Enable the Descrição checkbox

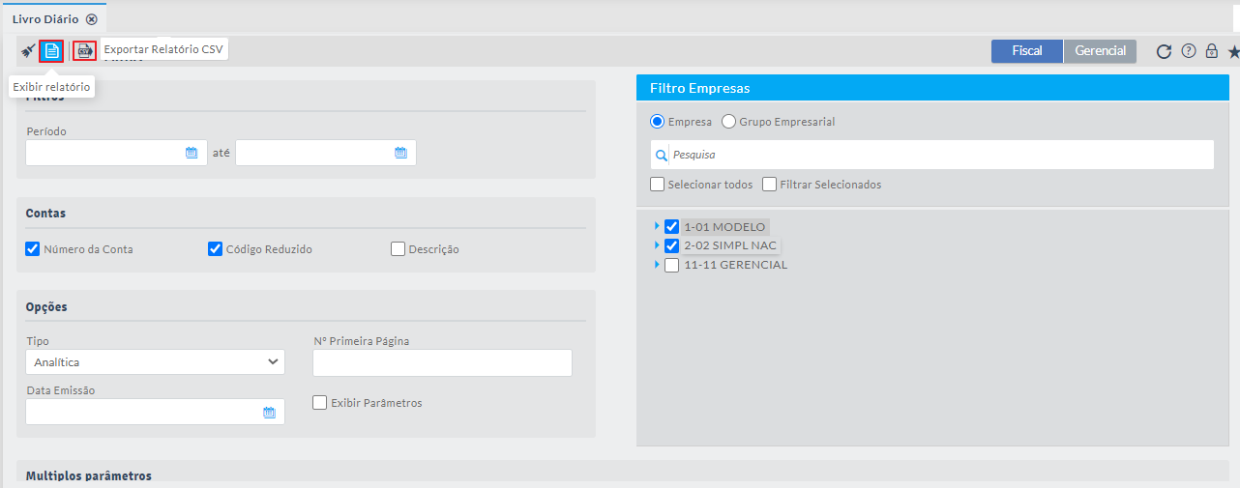point(398,249)
